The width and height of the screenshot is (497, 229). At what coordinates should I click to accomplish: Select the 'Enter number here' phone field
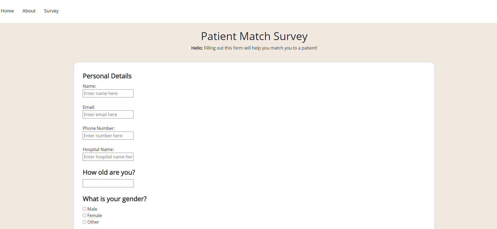[x=108, y=136]
